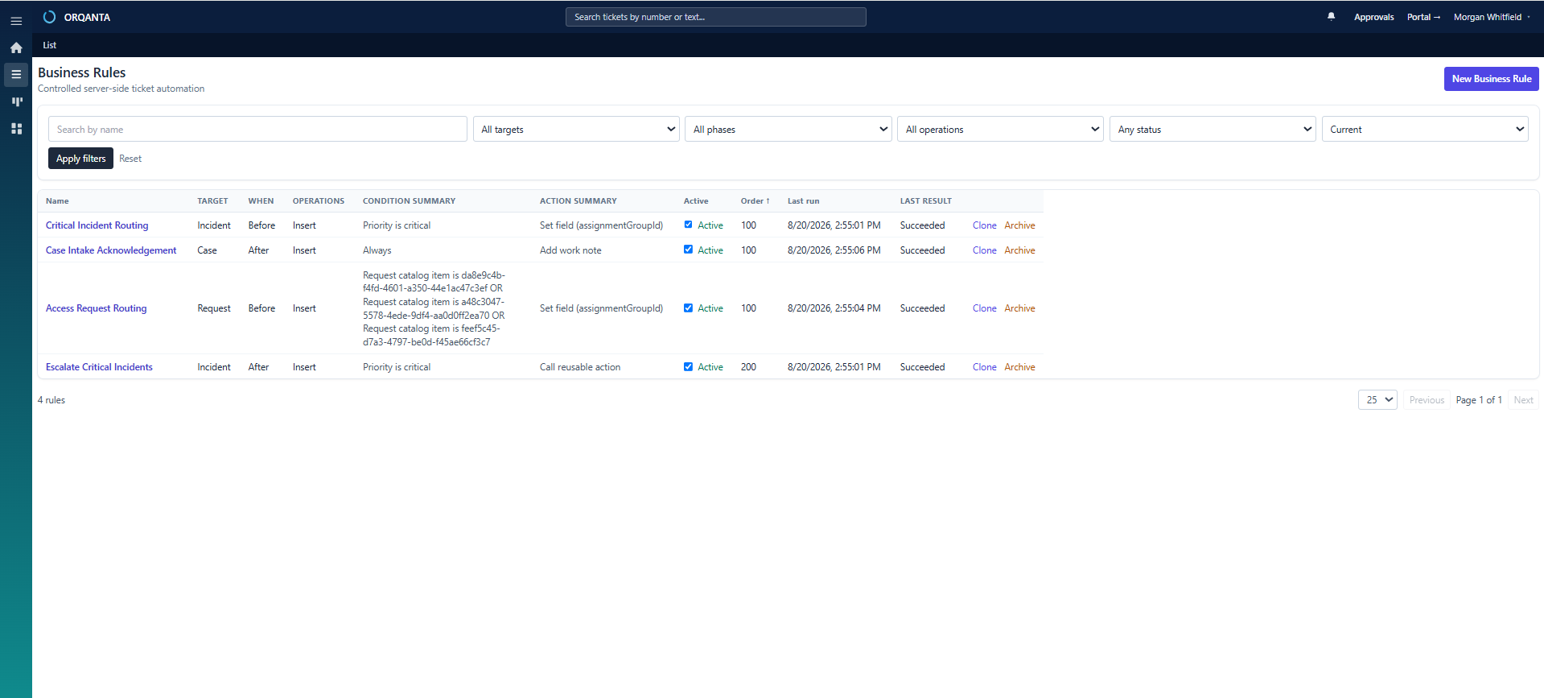Focus the Search by name field
Image resolution: width=1544 pixels, height=698 pixels.
click(x=257, y=129)
